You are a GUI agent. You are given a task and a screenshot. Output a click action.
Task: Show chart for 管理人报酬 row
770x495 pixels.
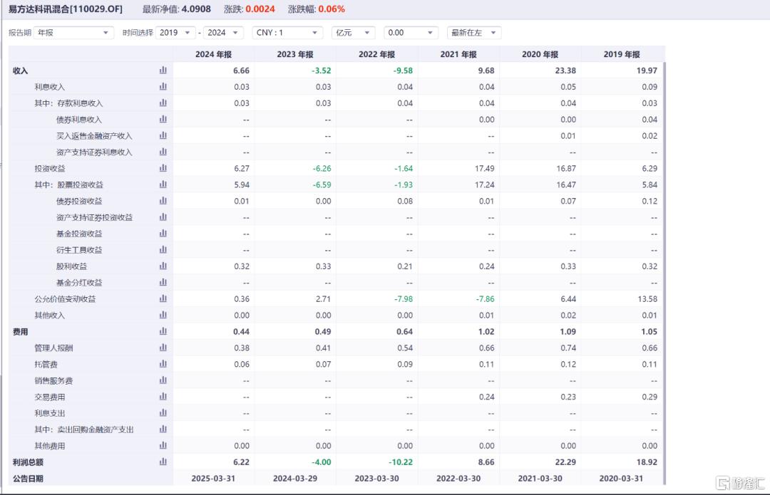click(x=163, y=348)
